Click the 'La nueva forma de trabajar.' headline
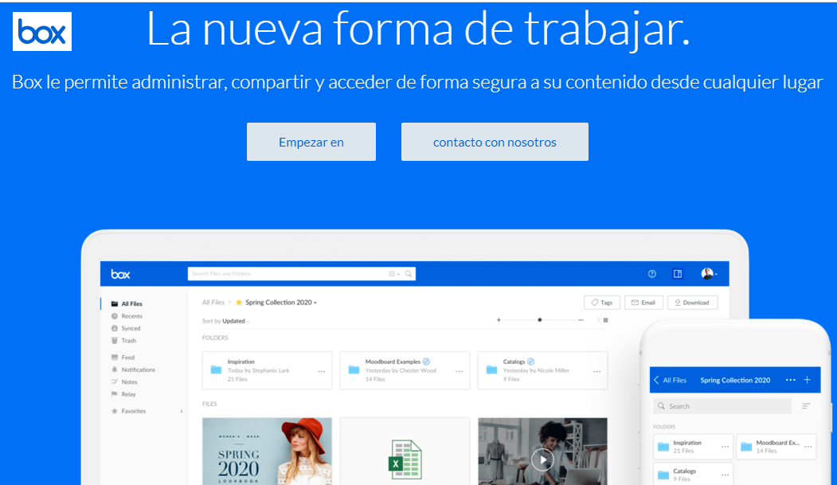This screenshot has width=837, height=485. coord(419,29)
